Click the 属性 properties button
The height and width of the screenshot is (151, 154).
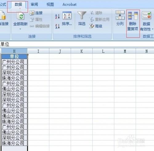[x=36, y=19]
